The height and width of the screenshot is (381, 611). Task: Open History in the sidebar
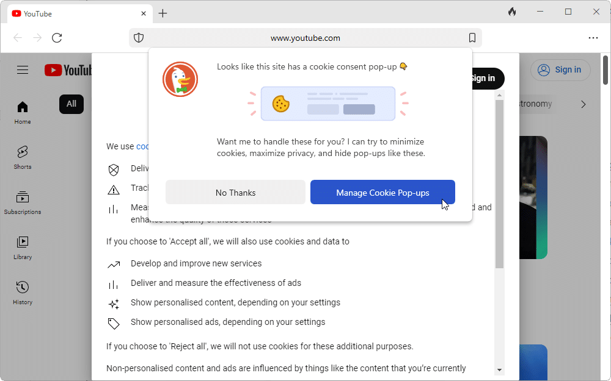click(x=23, y=293)
